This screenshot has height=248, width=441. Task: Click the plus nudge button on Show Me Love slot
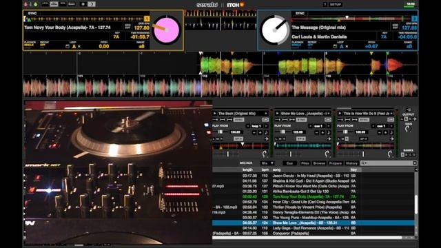322,132
